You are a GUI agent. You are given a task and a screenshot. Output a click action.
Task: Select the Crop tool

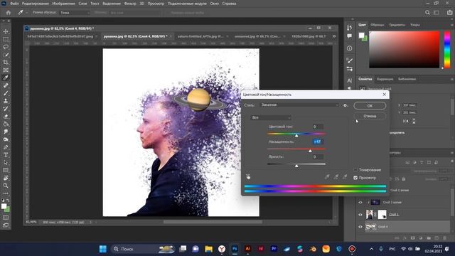click(6, 63)
